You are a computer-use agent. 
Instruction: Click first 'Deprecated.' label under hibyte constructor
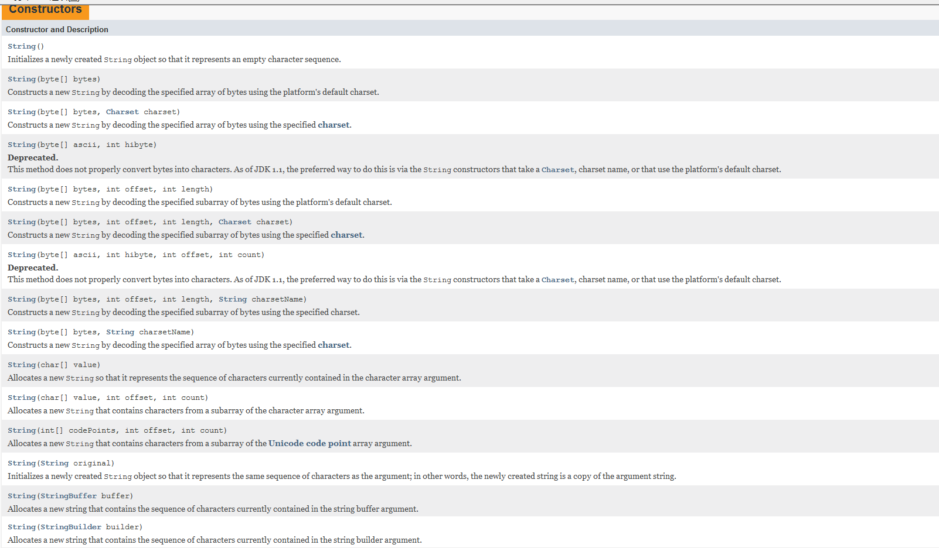click(33, 157)
